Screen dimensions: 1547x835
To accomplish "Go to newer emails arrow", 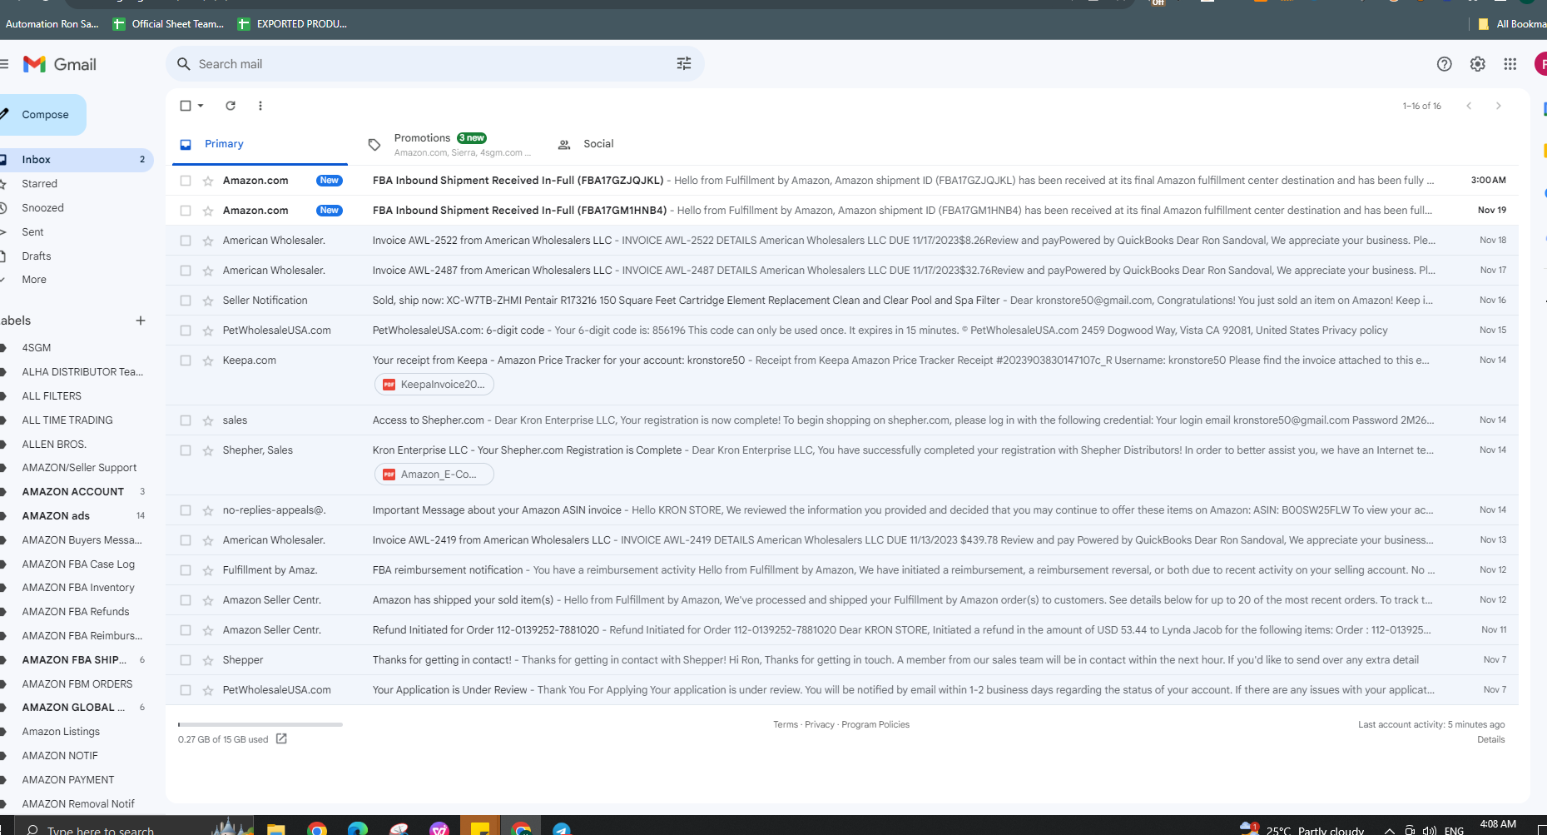I will tap(1470, 106).
